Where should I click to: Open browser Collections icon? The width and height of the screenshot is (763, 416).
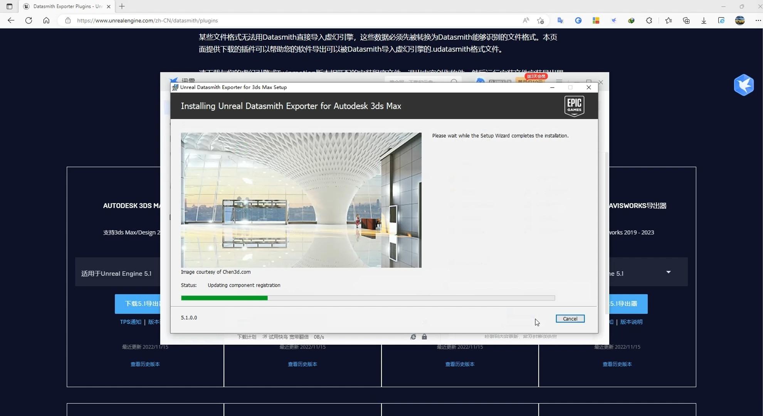coord(686,20)
